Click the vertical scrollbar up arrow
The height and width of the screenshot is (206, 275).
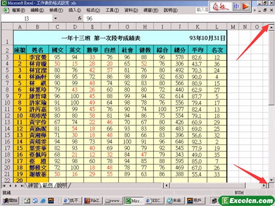coord(271,27)
